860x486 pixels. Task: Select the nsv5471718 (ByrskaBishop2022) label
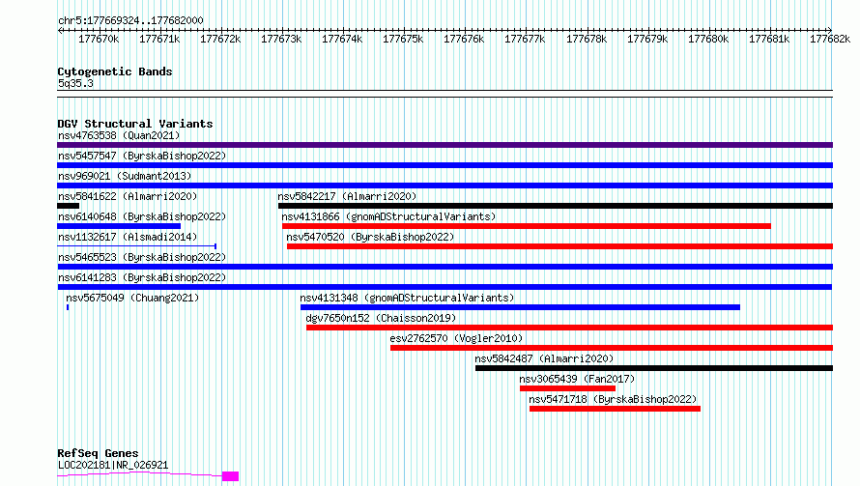(x=613, y=399)
